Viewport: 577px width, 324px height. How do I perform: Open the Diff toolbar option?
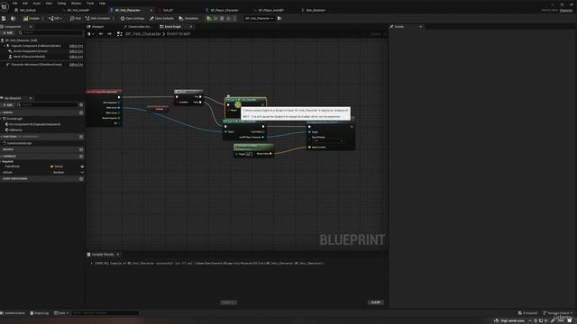[55, 18]
